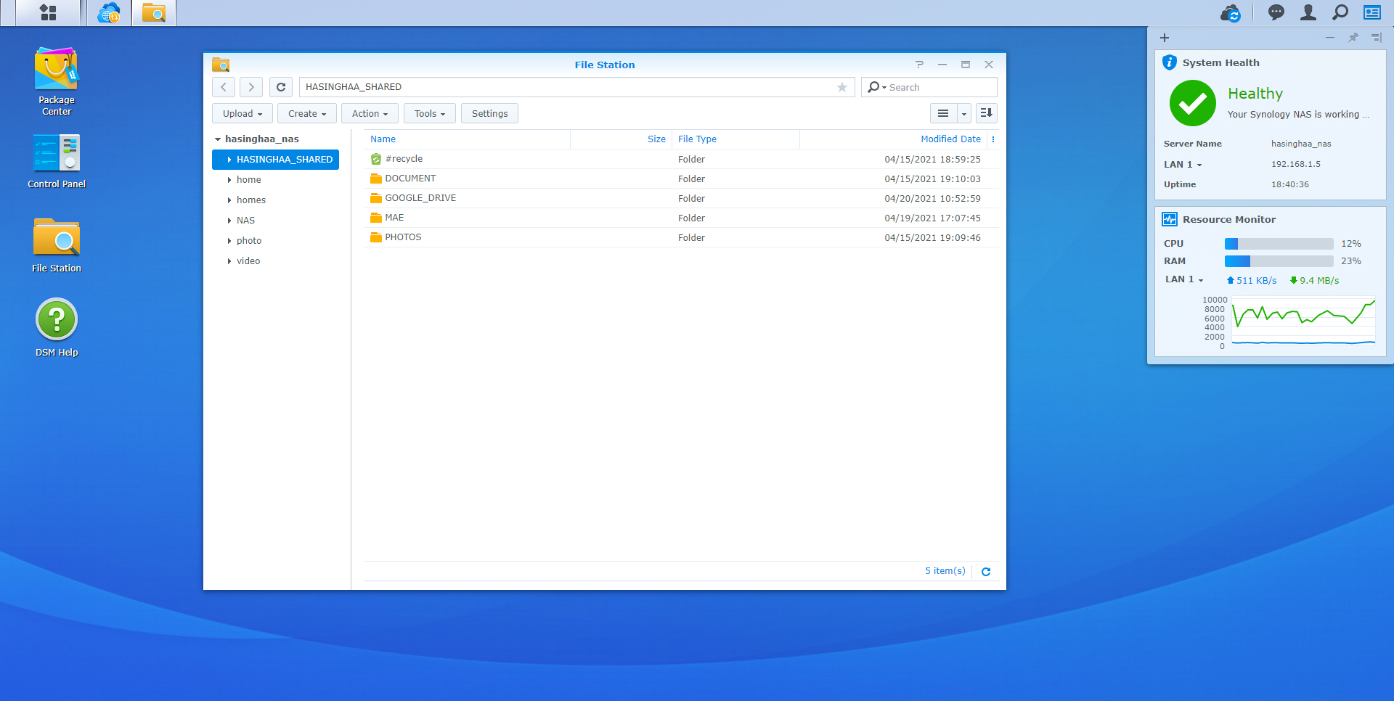Select the video folder in the tree
Viewport: 1394px width, 701px height.
pos(248,261)
